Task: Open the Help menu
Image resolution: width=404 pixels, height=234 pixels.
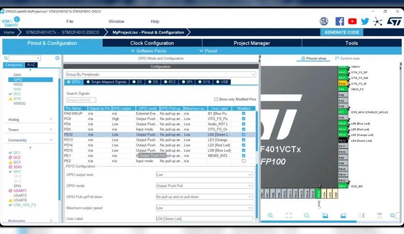Action: [155, 21]
